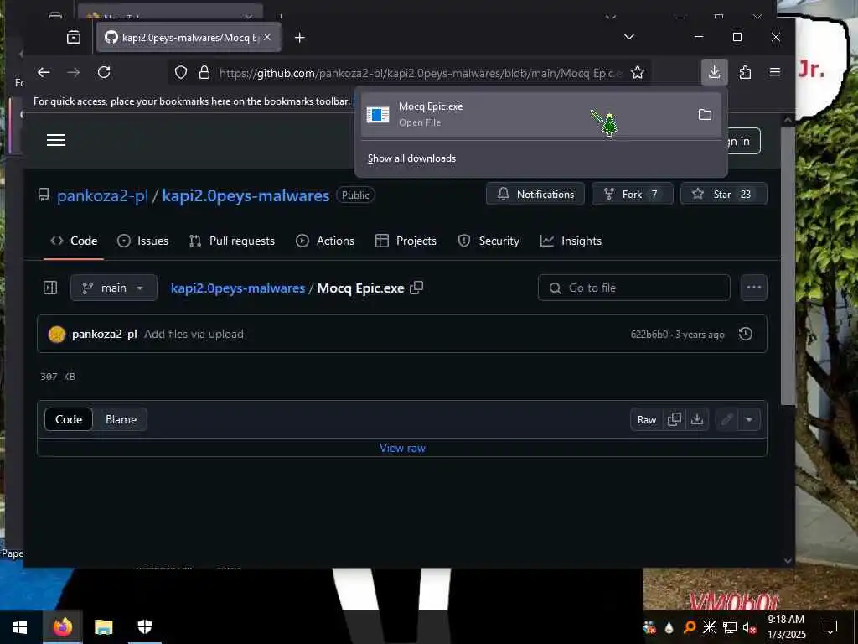Switch to the Code tab

click(74, 241)
